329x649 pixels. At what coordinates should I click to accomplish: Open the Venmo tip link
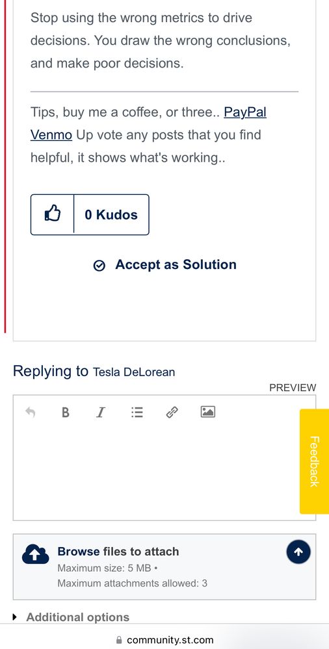pos(51,135)
